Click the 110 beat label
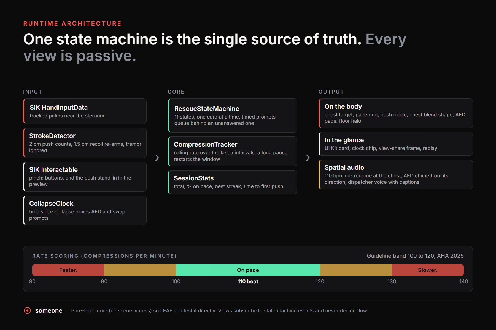496x330 pixels. click(x=248, y=281)
